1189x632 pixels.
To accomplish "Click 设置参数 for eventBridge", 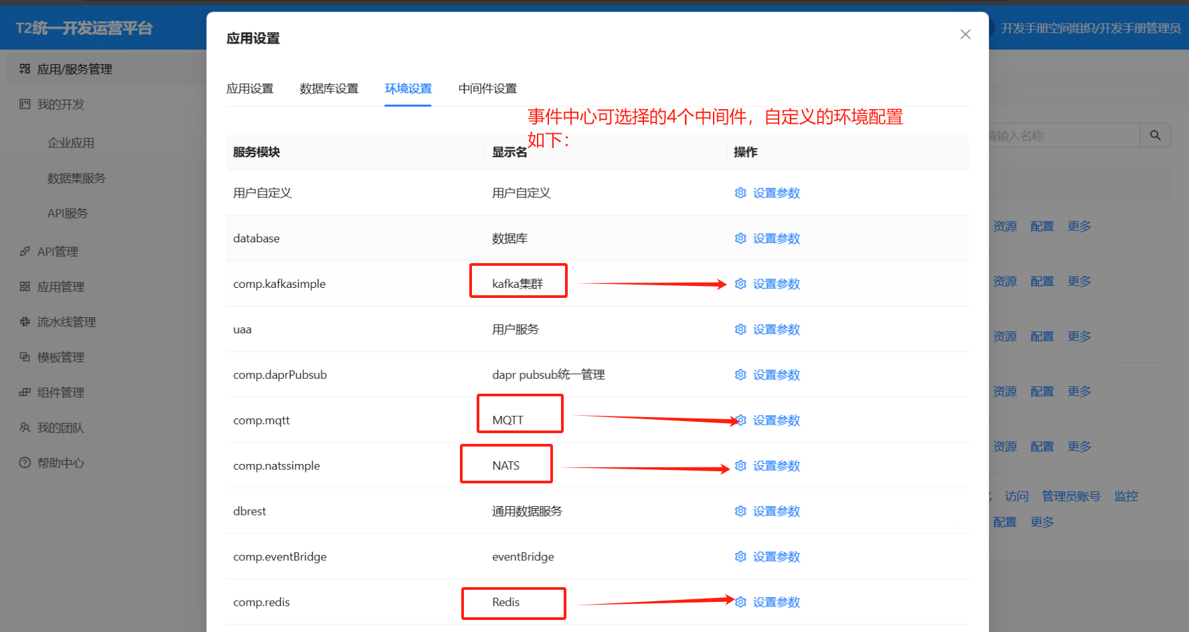I will (x=776, y=557).
